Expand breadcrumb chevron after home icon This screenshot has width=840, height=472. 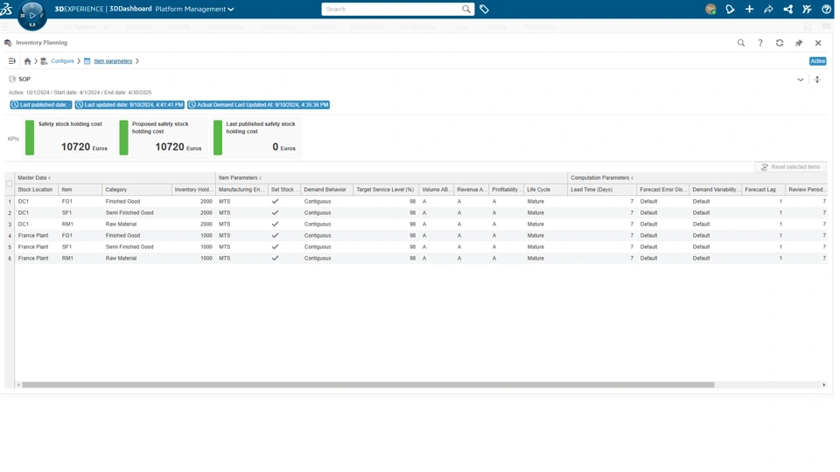coord(36,61)
